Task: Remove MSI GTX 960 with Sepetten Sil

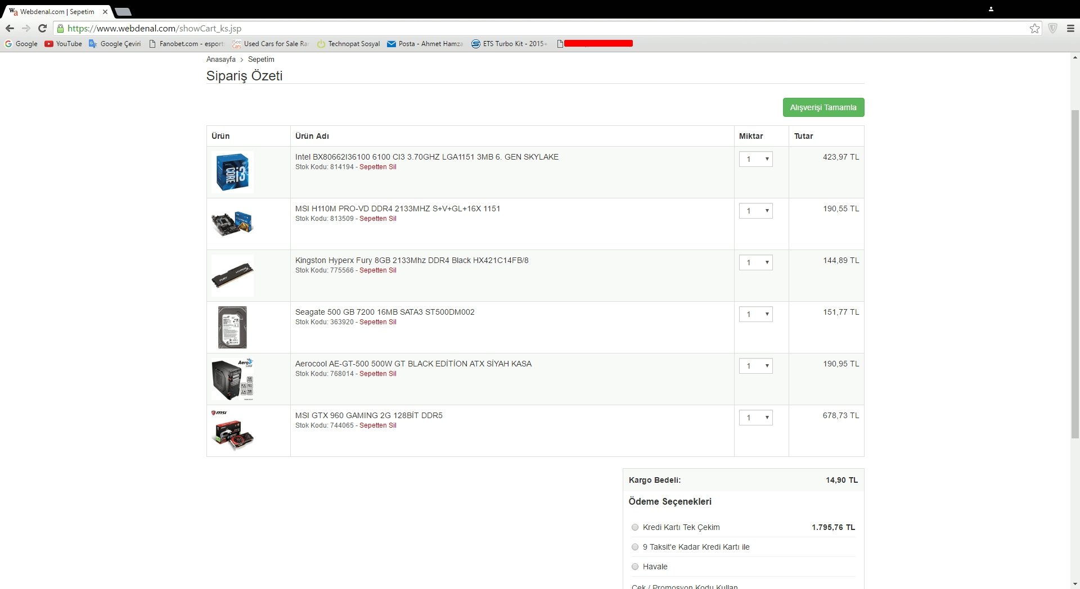Action: point(378,425)
